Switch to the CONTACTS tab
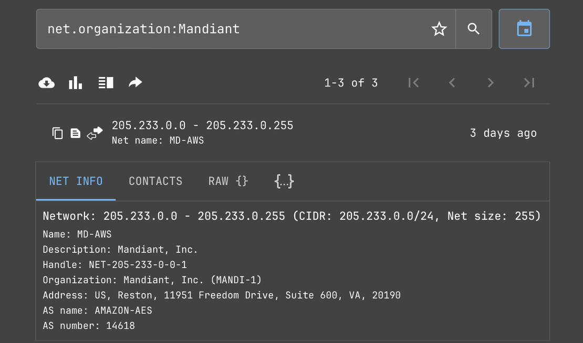Viewport: 583px width, 343px height. [155, 181]
